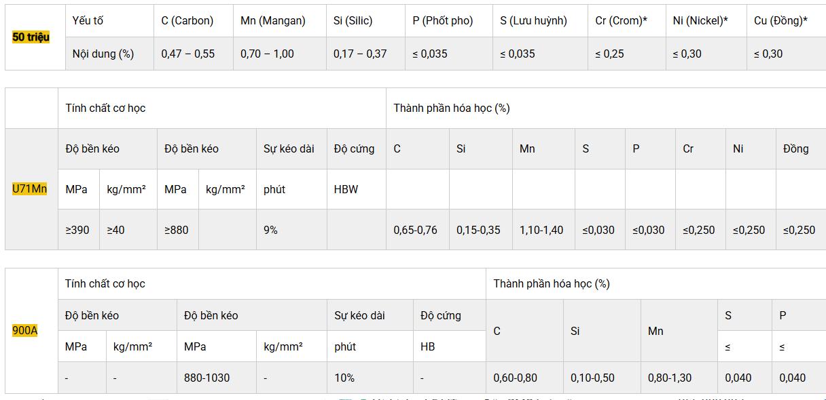The image size is (826, 400).
Task: Click 'Thành phần hóa học (%)' in U71Mn table
Action: [x=452, y=108]
